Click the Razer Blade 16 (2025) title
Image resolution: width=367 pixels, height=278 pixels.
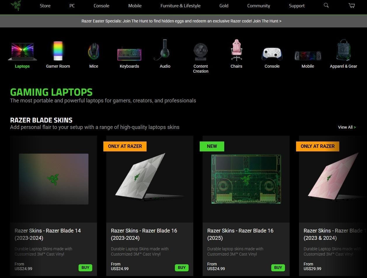click(240, 234)
